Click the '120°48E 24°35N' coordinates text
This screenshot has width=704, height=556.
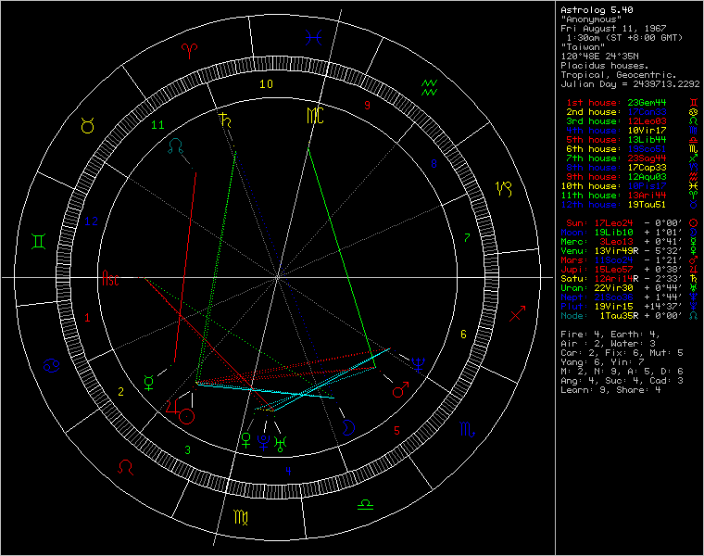tap(599, 57)
